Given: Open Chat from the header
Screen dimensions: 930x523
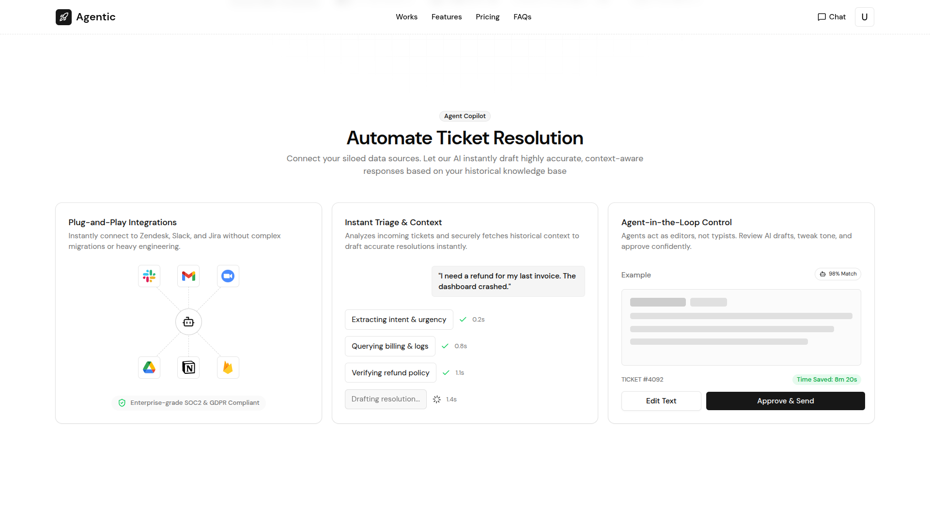Looking at the screenshot, I should point(832,17).
